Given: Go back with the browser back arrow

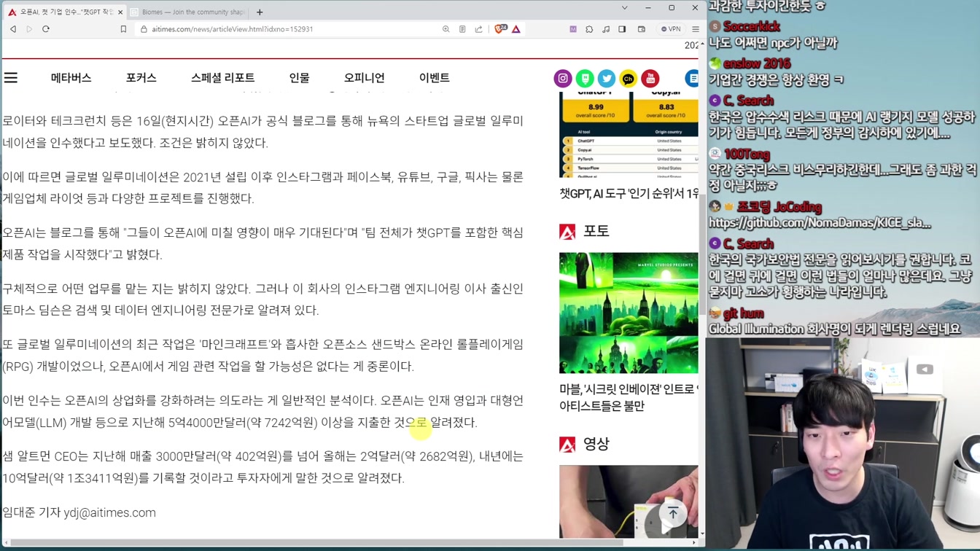Looking at the screenshot, I should pos(13,29).
